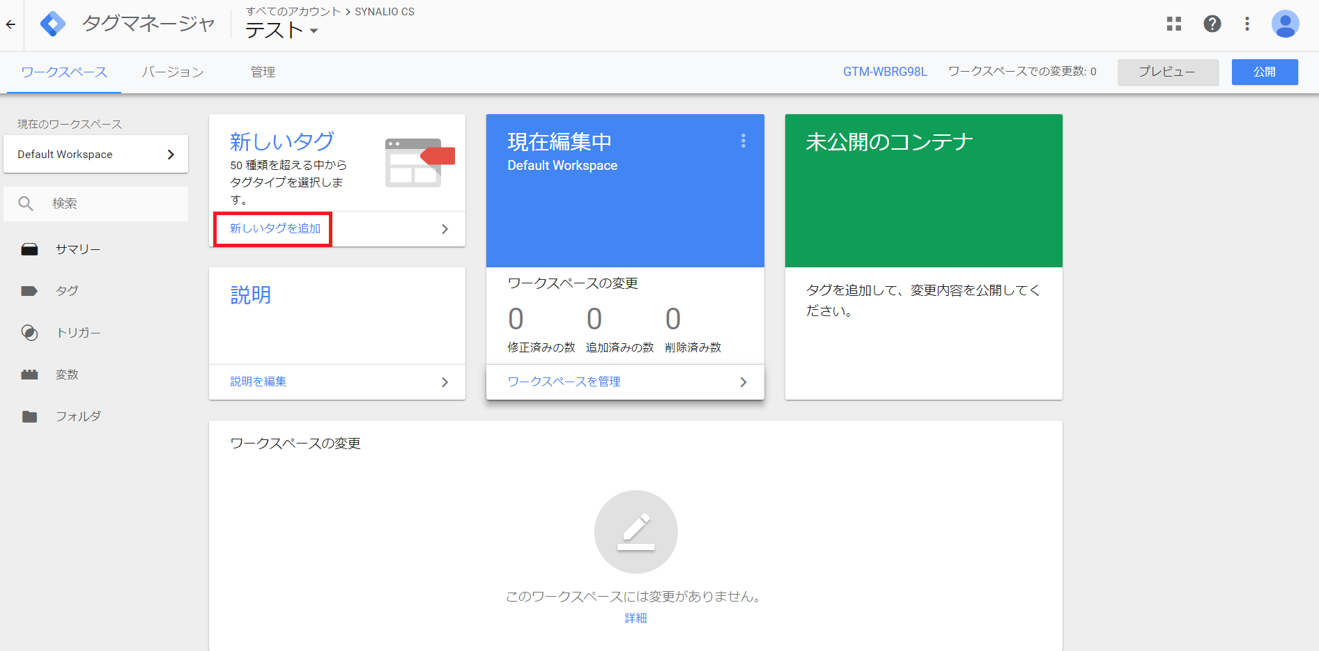This screenshot has height=651, width=1319.
Task: Click the 新しいタグ card heading
Action: 282,141
